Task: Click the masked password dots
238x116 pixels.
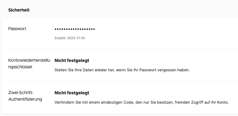Action: pos(75,29)
